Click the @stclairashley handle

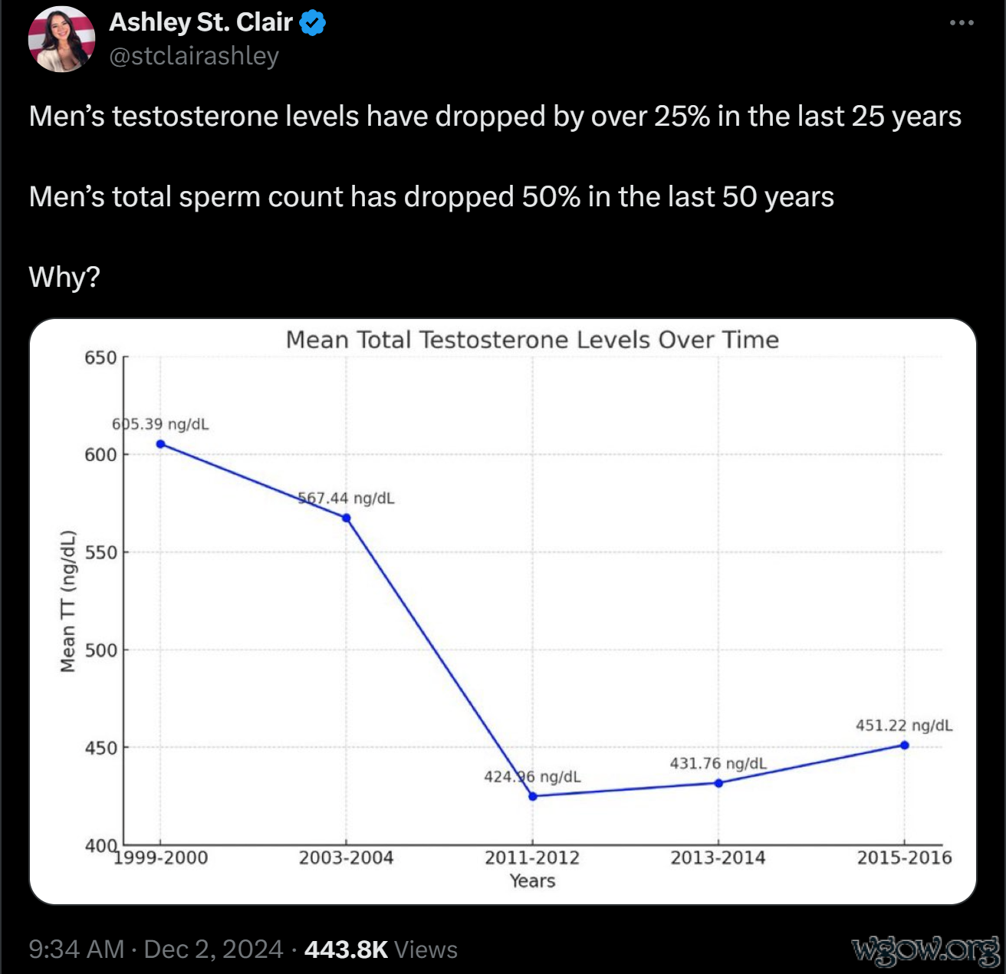[194, 56]
